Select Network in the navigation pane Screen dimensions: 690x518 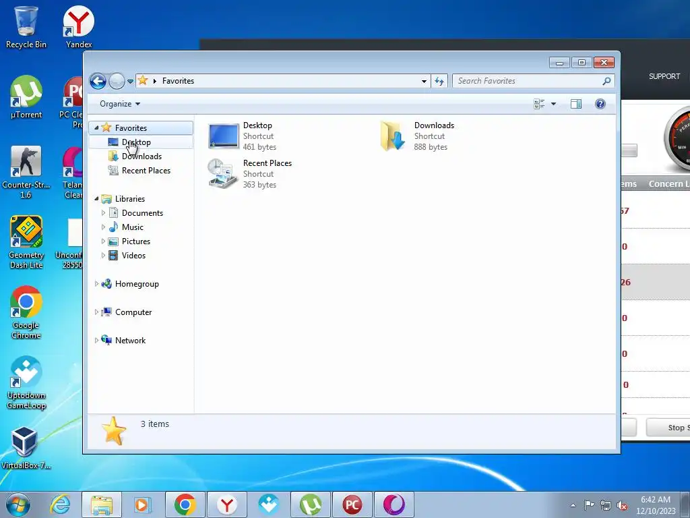click(130, 340)
